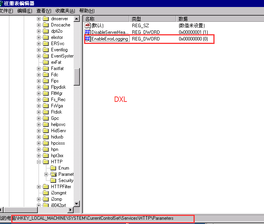The image size is (264, 224).
Task: Select the i2omgmt key
Action: coord(58,193)
